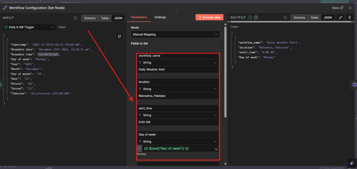This screenshot has height=169, width=357.
Task: Open expression editor icon for Day of week
Action: tap(216, 149)
